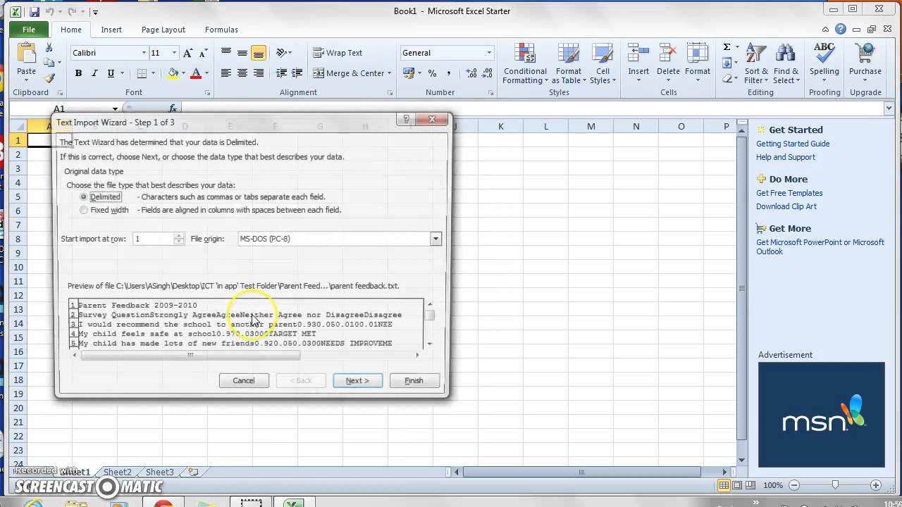The image size is (902, 507).
Task: Apply Fill Color to selection
Action: [173, 73]
